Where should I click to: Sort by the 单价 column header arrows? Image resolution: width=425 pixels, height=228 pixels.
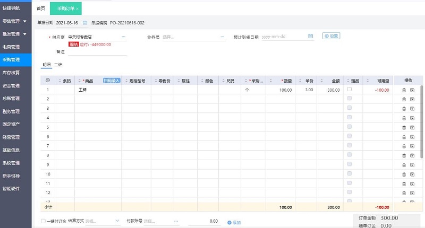point(300,81)
